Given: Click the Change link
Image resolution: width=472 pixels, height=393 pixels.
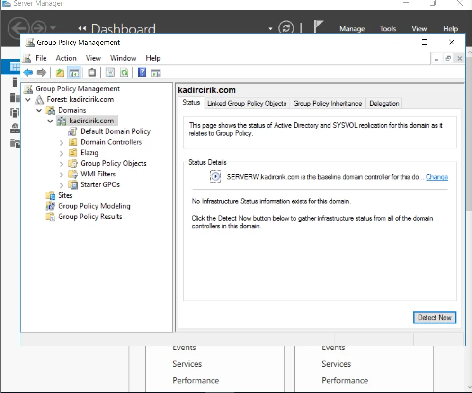Looking at the screenshot, I should [x=437, y=177].
